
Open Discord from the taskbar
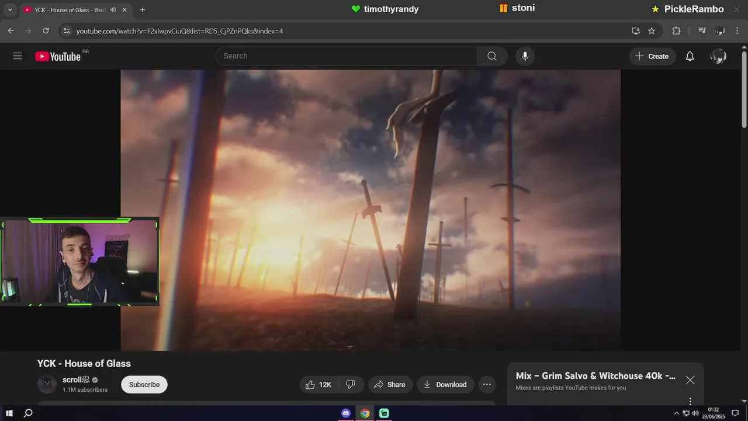click(x=346, y=413)
